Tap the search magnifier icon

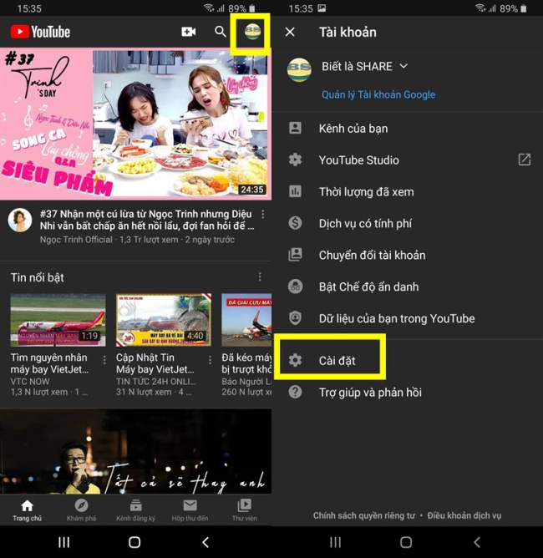tap(221, 32)
